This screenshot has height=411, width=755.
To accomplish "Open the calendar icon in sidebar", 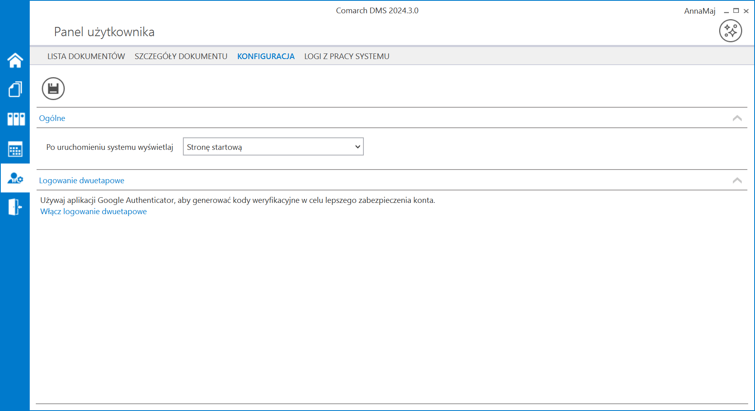I will coord(15,149).
